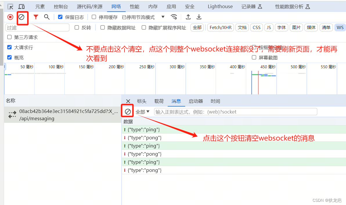Filter requests by WS
The image size is (346, 205).
click(x=340, y=28)
